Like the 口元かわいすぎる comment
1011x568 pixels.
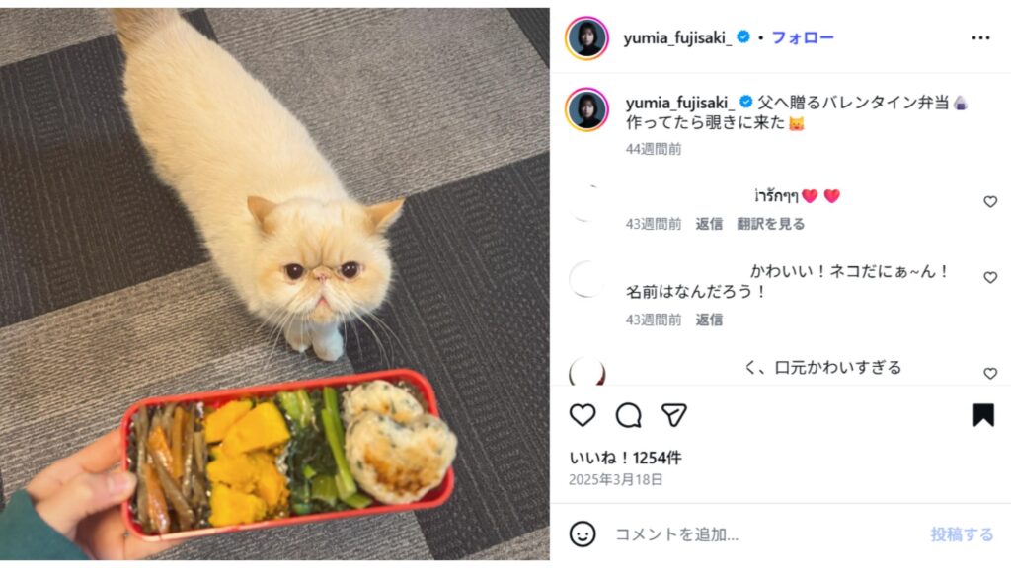point(990,374)
